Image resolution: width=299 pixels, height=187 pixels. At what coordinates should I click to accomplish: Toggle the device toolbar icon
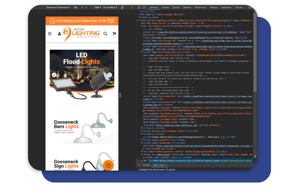144,7
